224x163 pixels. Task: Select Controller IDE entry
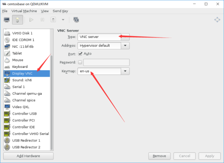click(x=27, y=127)
